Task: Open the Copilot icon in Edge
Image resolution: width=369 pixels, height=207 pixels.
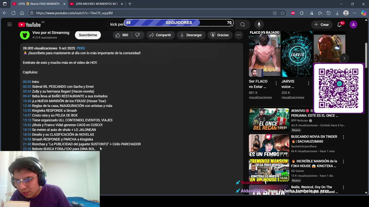Action: [x=364, y=13]
